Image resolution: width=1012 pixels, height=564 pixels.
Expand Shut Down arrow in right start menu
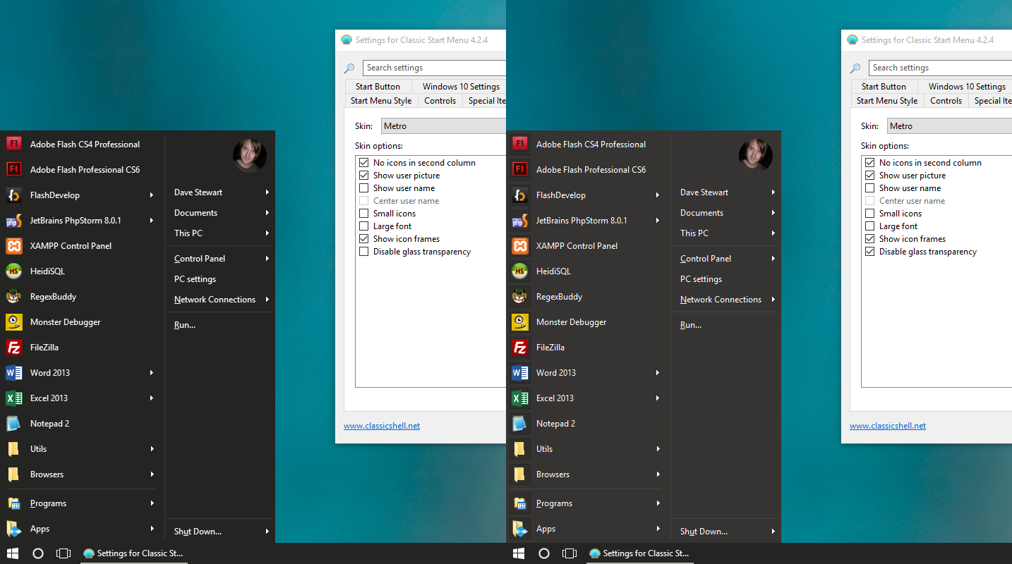[x=773, y=532]
